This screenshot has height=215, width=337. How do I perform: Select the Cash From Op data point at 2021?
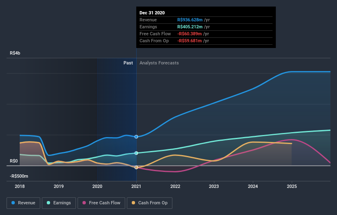[x=136, y=167]
